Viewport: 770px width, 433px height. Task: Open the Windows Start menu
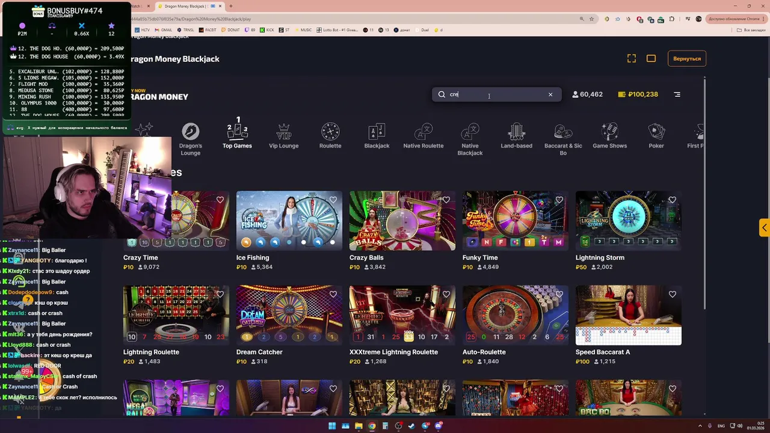tap(331, 426)
